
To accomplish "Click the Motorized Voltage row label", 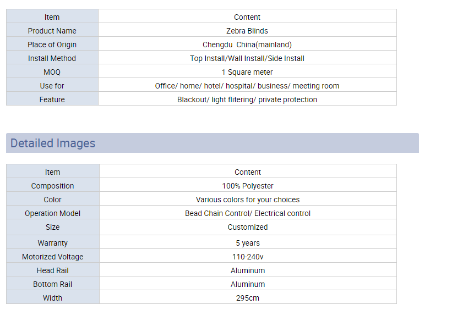I will click(53, 257).
